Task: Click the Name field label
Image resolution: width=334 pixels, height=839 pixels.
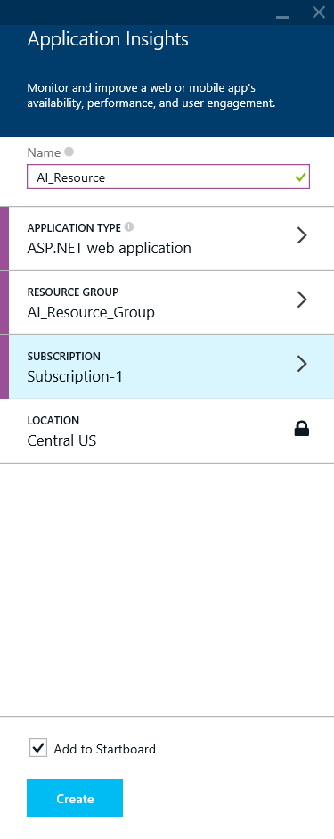Action: point(44,152)
